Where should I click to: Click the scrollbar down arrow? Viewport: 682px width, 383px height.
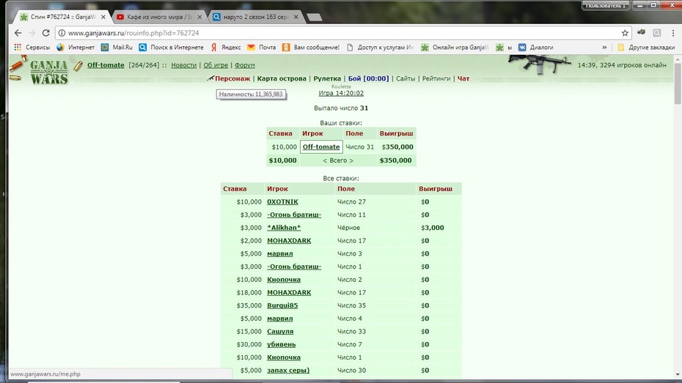[677, 374]
